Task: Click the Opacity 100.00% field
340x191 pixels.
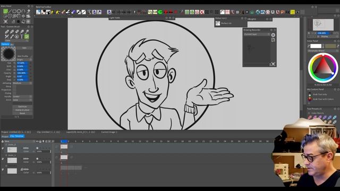Action: click(23, 73)
